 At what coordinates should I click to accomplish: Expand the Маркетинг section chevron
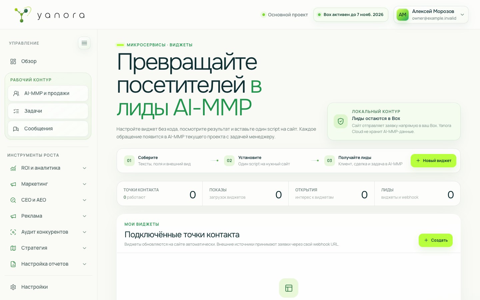pos(85,184)
